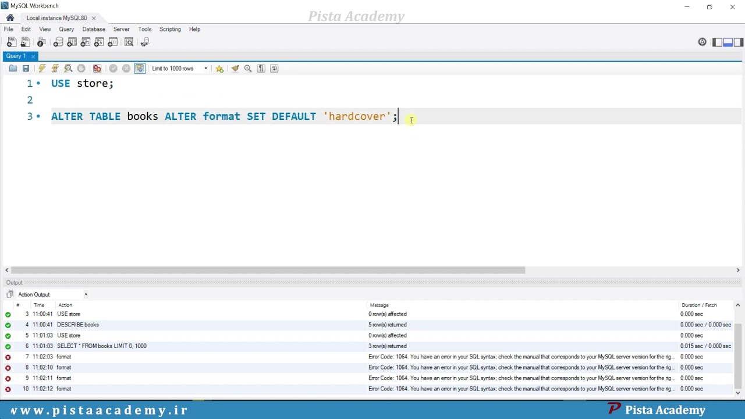
Task: Search table data icon
Action: click(x=129, y=42)
